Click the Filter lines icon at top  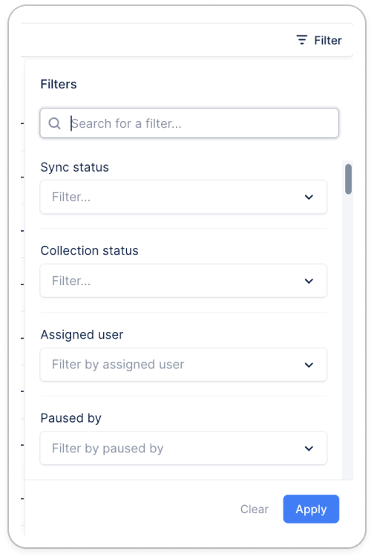point(301,39)
